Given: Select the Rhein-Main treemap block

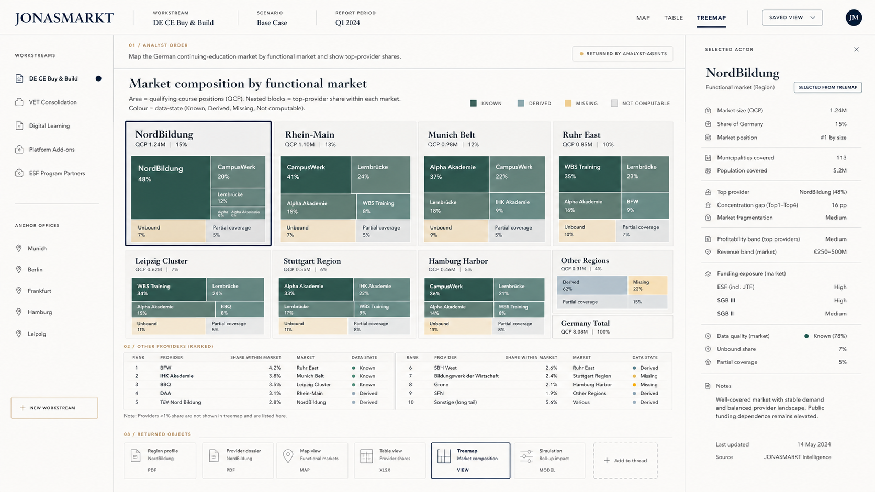Looking at the screenshot, I should [345, 184].
